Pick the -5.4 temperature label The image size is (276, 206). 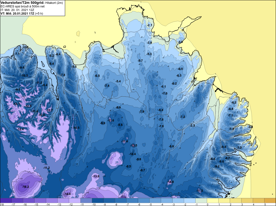[x=118, y=81]
